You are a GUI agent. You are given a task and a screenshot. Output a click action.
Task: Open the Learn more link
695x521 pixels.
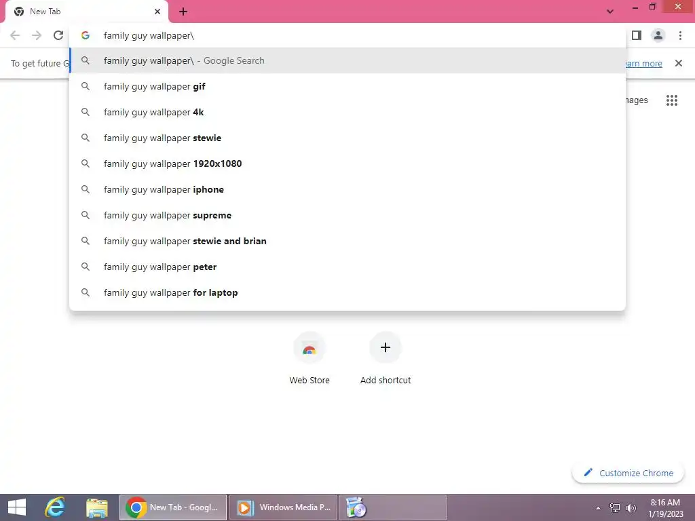pyautogui.click(x=643, y=63)
